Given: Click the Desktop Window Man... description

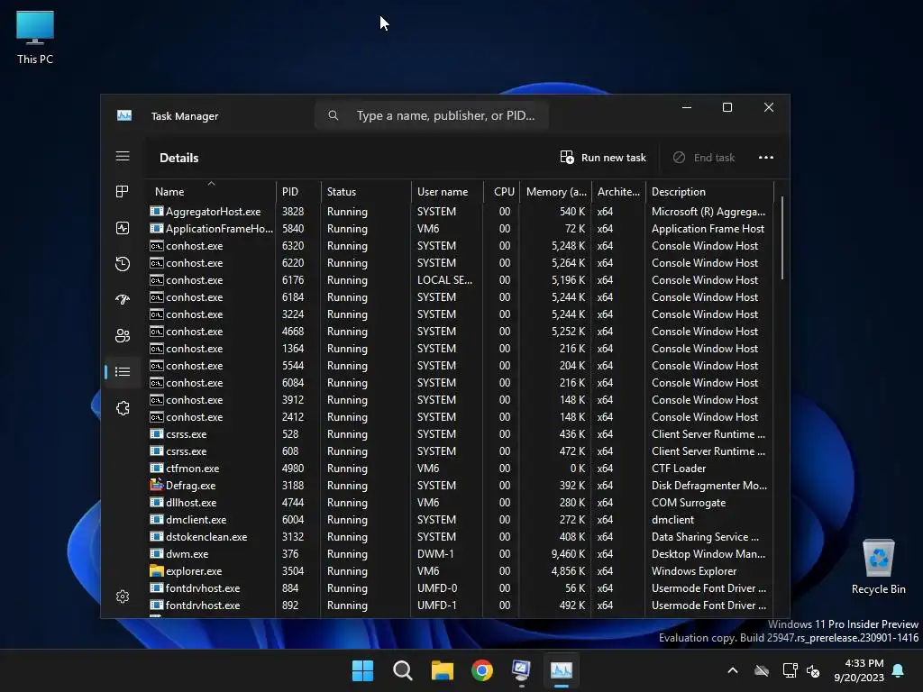Looking at the screenshot, I should pos(708,554).
